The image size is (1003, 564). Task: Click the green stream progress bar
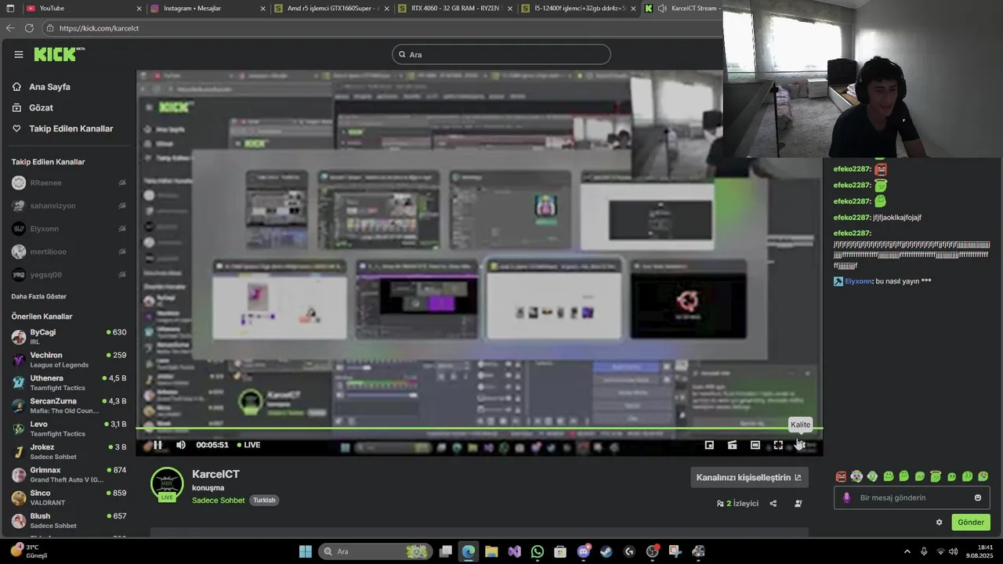[x=479, y=428]
